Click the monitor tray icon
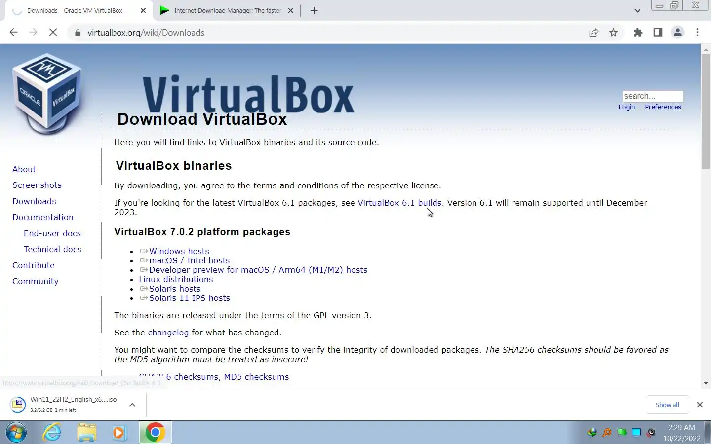711x444 pixels. [x=636, y=433]
